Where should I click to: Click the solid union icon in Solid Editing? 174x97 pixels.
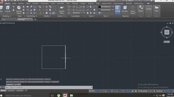27,7
